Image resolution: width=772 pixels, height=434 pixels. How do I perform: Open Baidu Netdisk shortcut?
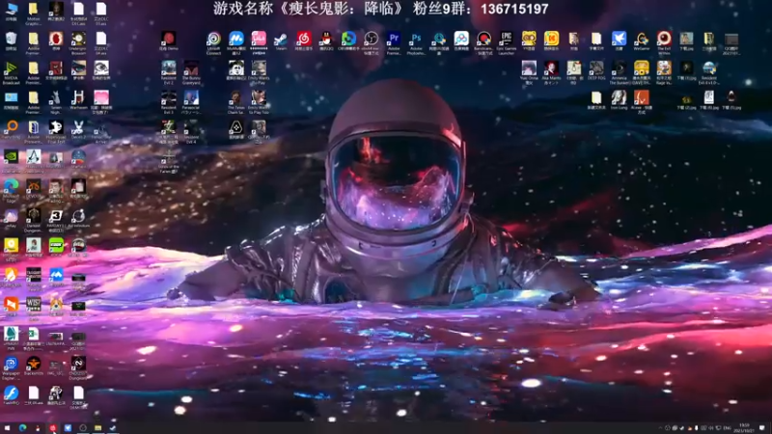(461, 41)
